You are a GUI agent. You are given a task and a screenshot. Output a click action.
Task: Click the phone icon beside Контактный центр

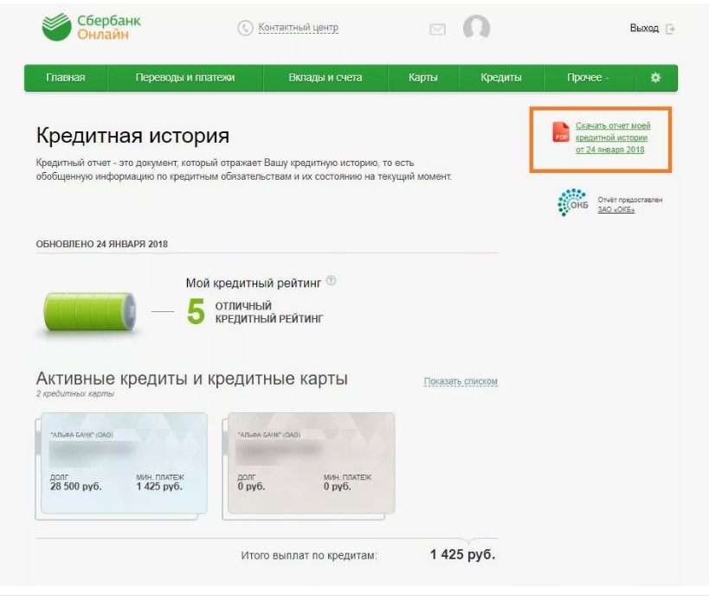tap(245, 28)
